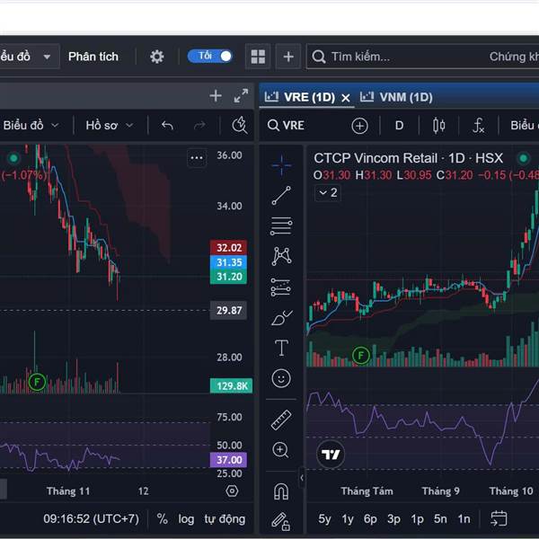Enable the magnet snap mode
This screenshot has width=539, height=539.
coord(281,491)
